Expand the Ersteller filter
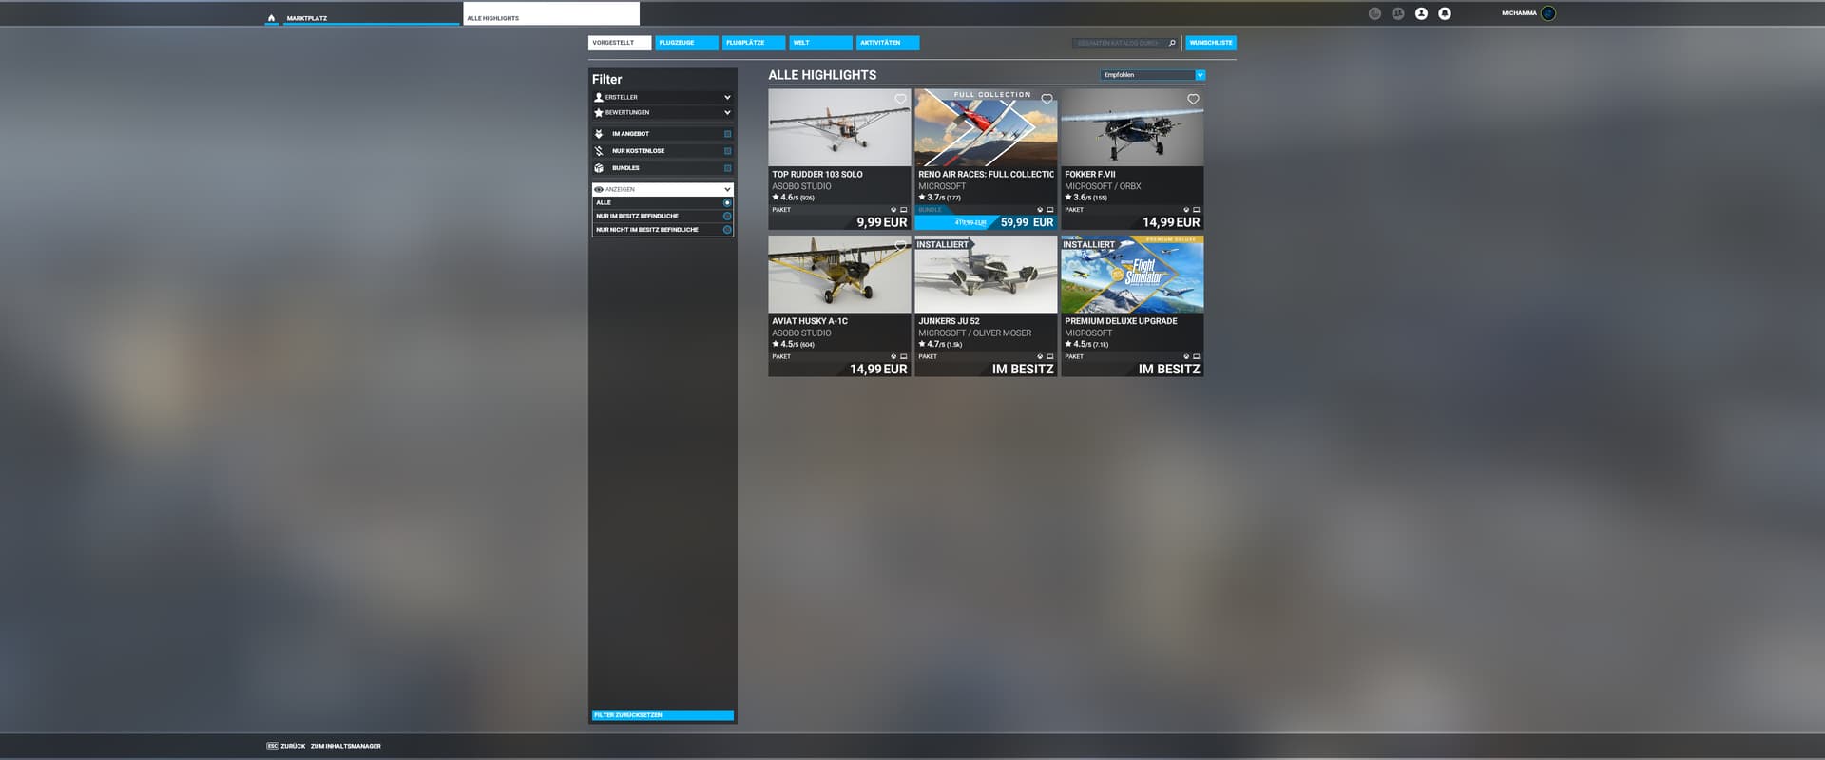This screenshot has height=760, width=1825. (x=663, y=97)
